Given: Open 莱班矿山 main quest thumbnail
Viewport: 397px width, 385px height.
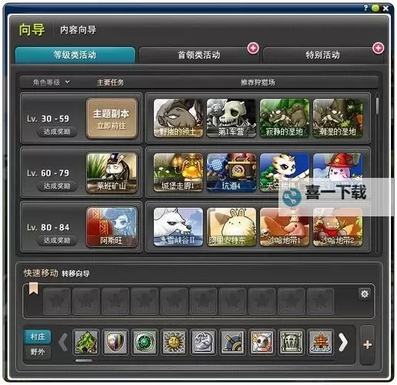Looking at the screenshot, I should [x=112, y=172].
